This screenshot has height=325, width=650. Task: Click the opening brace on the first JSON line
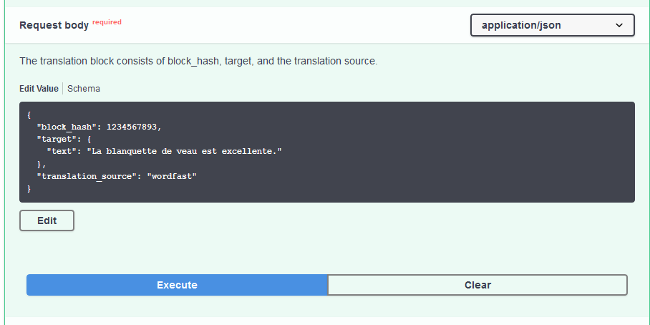tap(29, 115)
